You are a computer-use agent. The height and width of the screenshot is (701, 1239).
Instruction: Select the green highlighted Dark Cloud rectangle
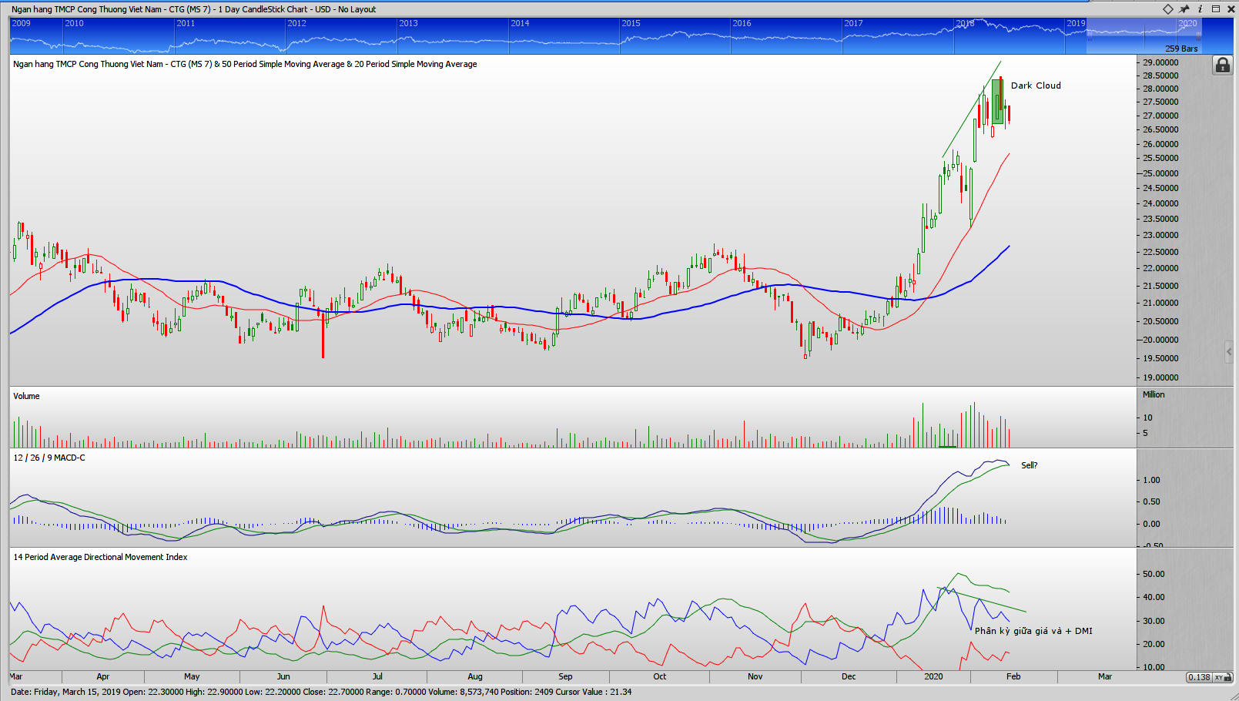(x=997, y=102)
